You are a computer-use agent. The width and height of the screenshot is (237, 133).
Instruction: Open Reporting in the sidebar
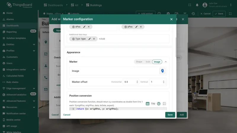tap(19, 32)
